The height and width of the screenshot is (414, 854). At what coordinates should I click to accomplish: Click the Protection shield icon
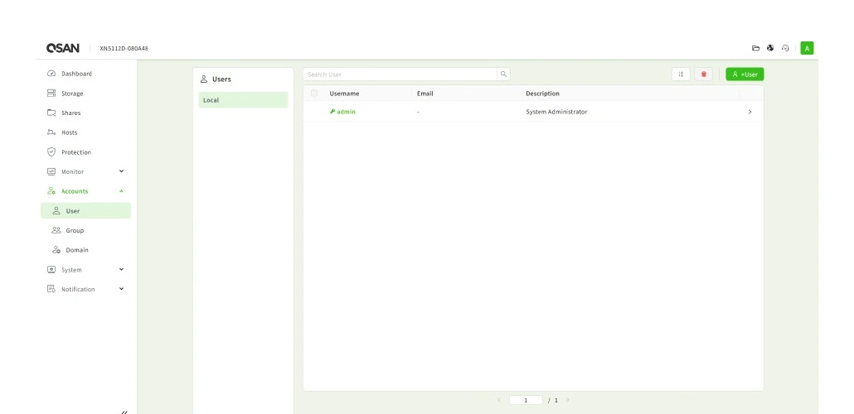(x=51, y=152)
